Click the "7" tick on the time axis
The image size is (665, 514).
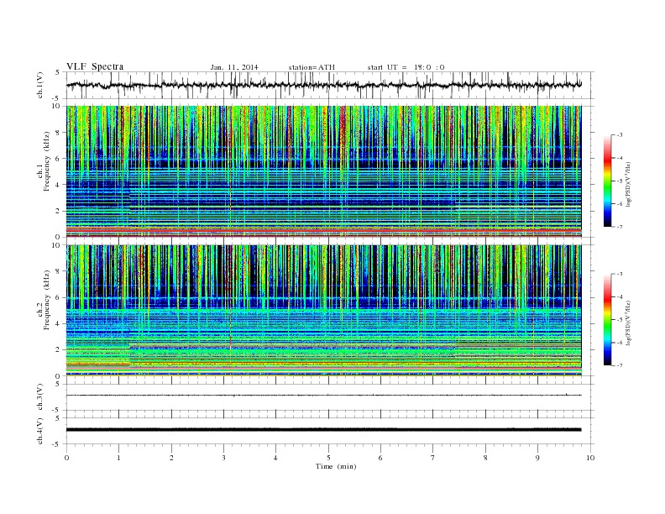(x=432, y=458)
